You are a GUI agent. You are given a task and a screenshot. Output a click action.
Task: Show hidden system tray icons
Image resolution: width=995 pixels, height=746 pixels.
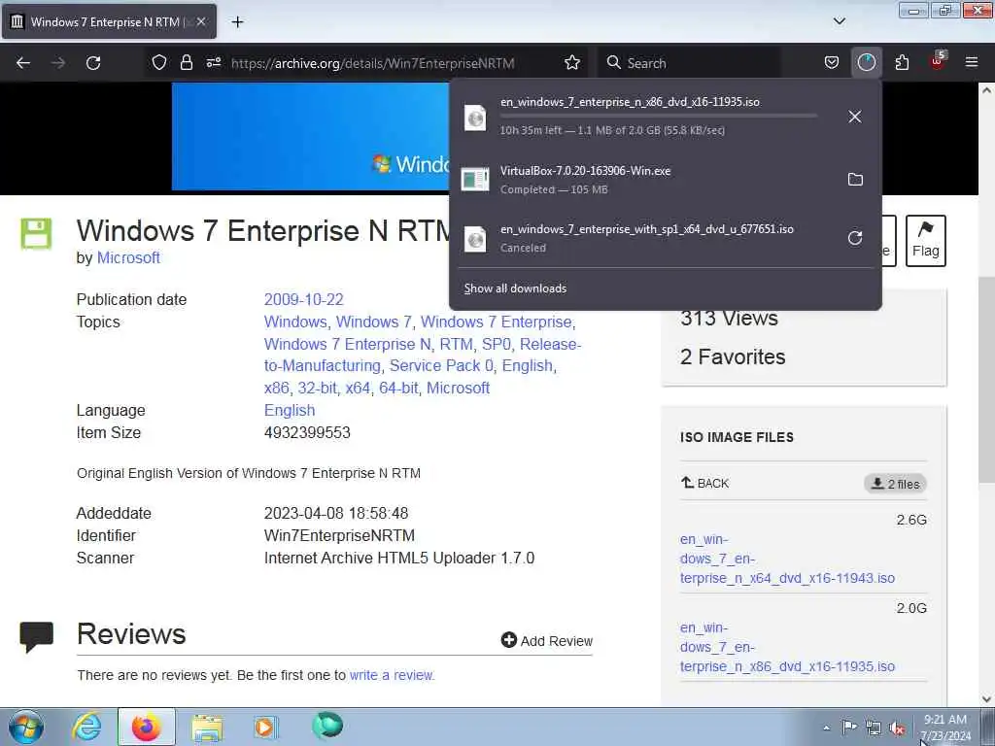(826, 728)
